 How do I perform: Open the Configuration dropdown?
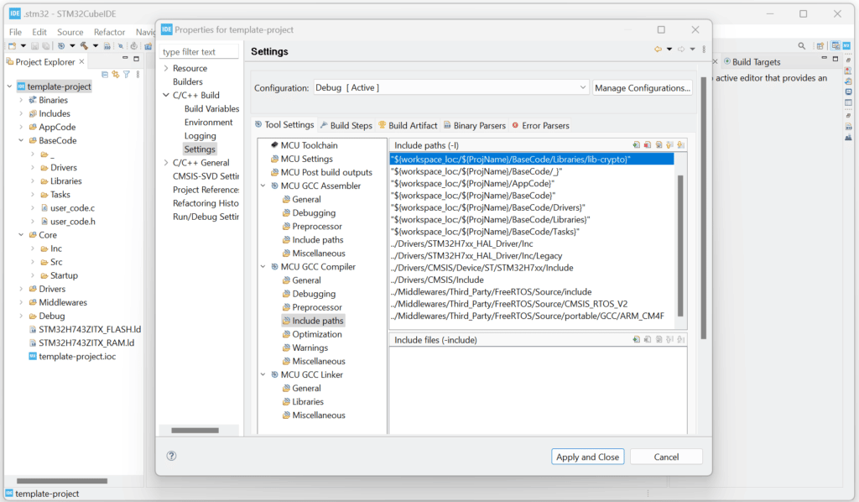pos(450,87)
